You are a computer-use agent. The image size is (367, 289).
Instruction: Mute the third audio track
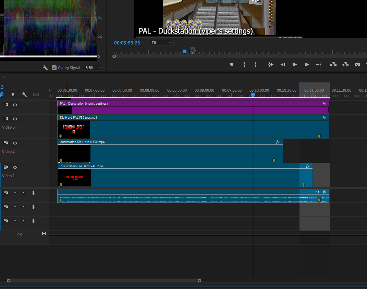coord(15,221)
